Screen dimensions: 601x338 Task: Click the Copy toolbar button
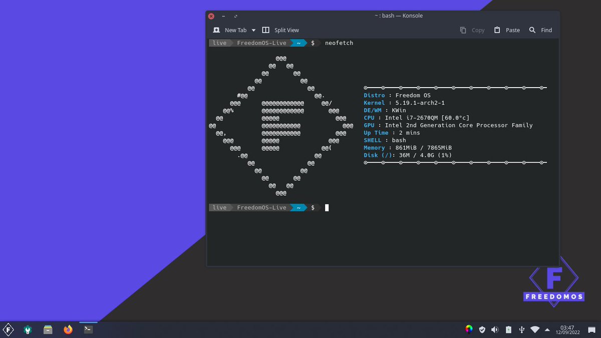pyautogui.click(x=472, y=30)
